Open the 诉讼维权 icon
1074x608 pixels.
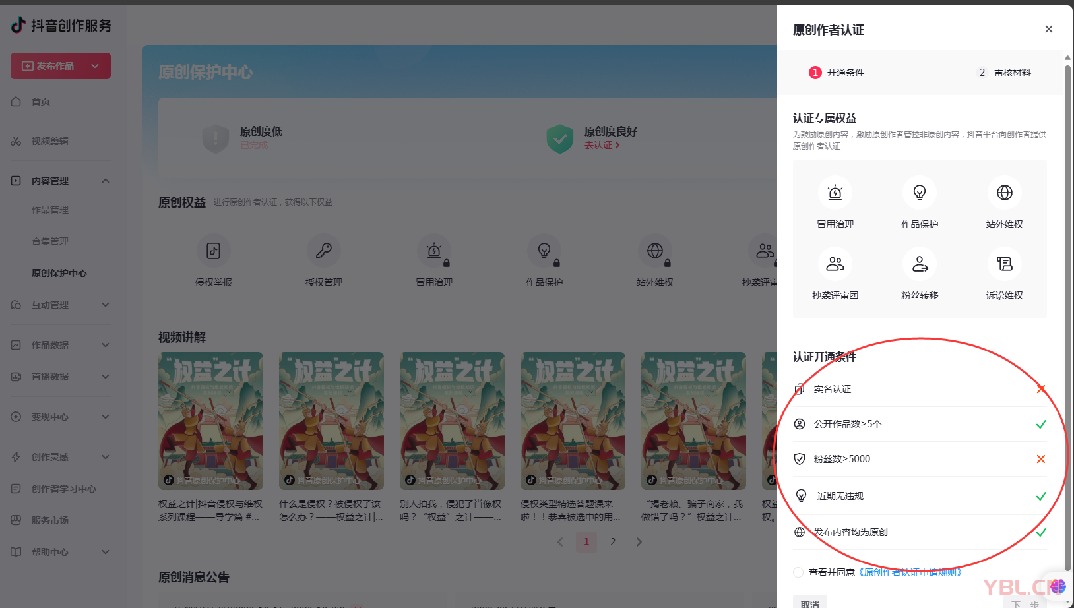tap(1004, 264)
